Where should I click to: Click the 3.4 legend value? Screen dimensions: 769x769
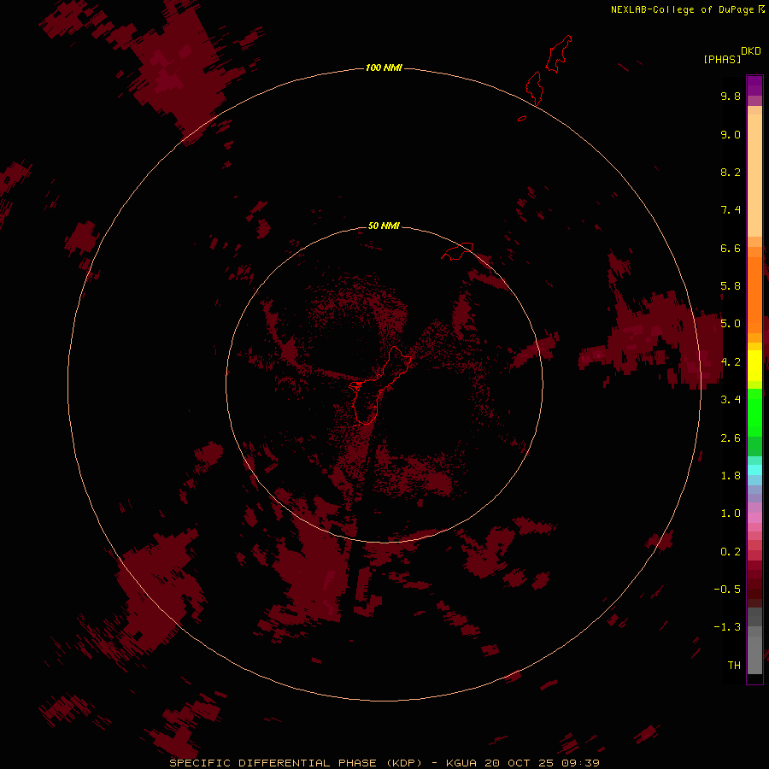(731, 400)
